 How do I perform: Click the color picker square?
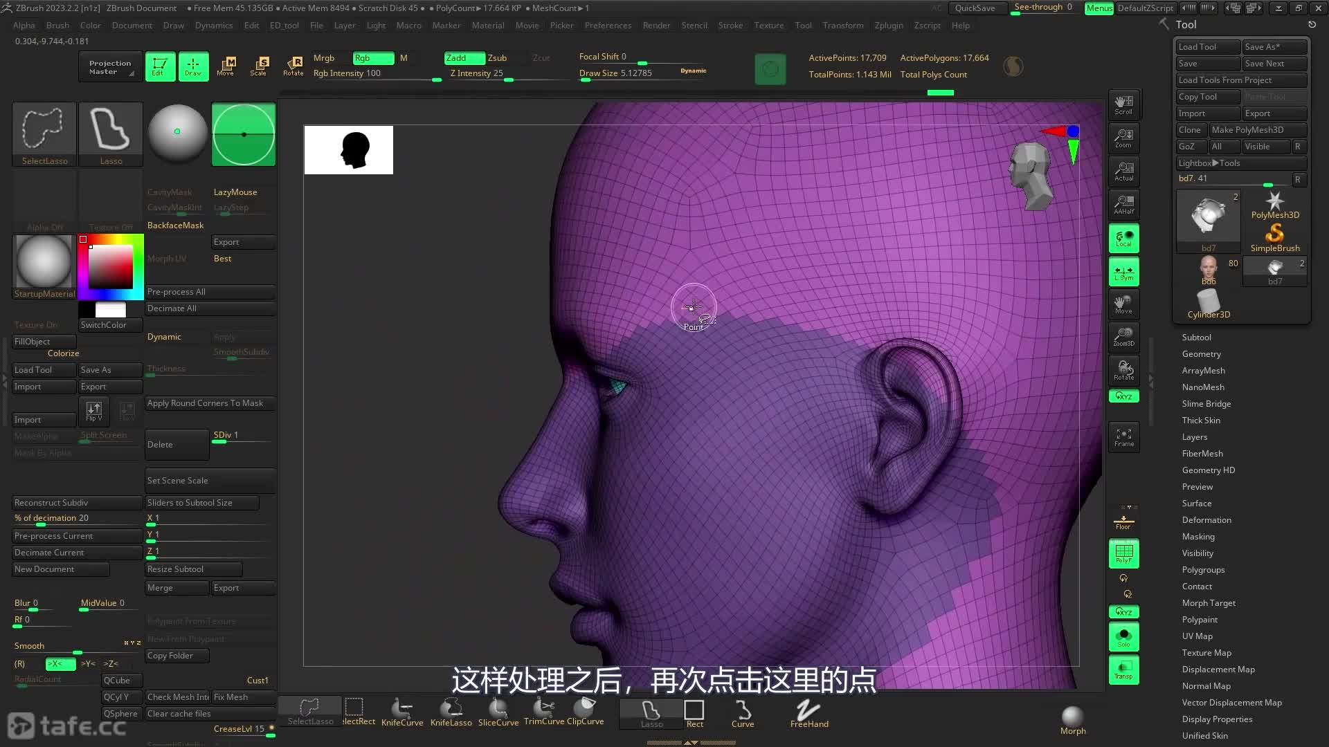[110, 267]
